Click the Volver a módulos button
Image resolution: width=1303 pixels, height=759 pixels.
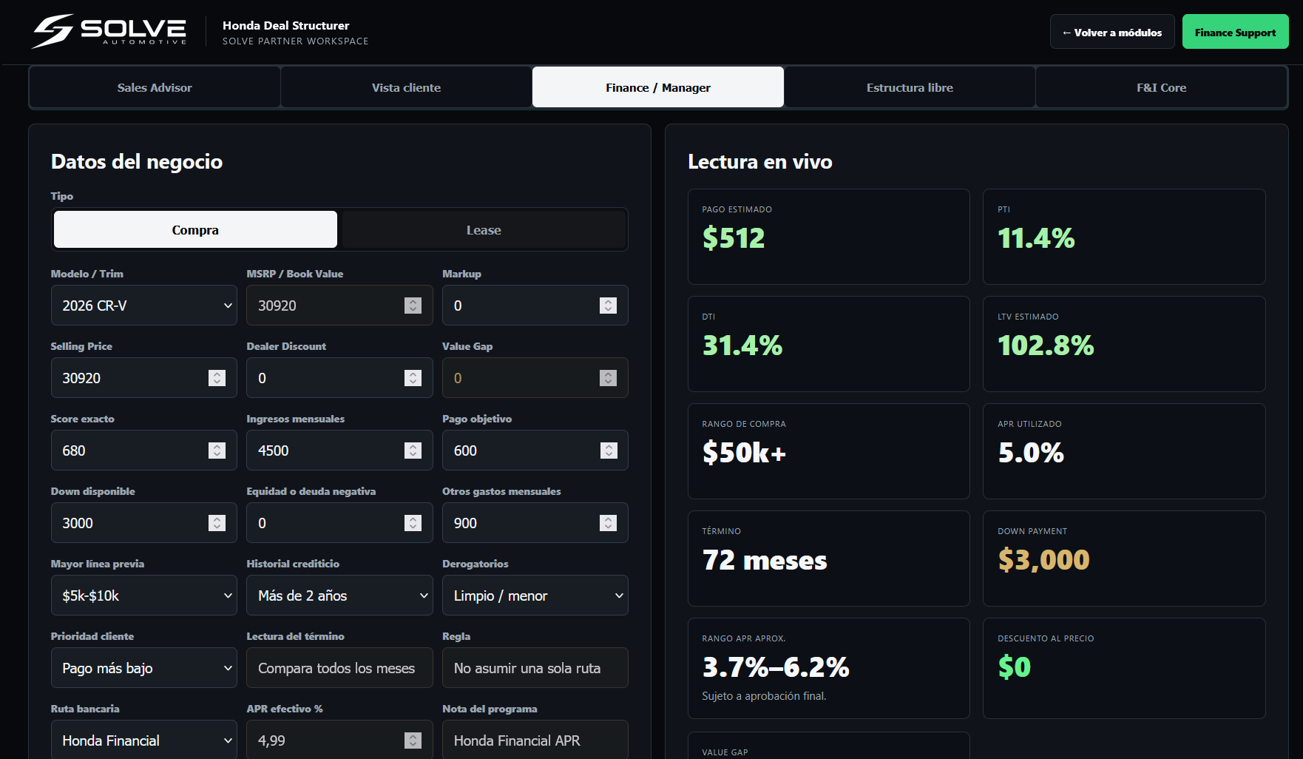point(1112,32)
